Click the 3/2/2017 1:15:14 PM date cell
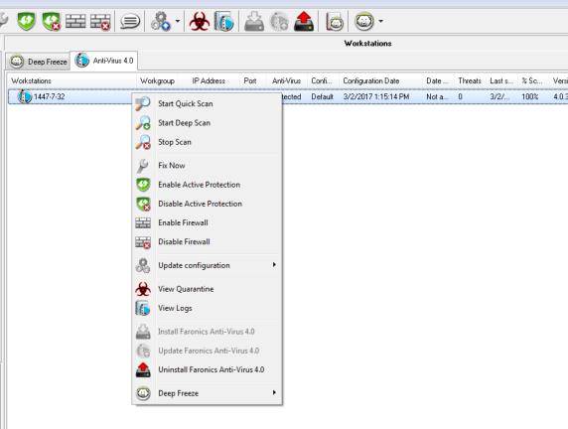Screen dimensions: 568x429 pos(376,96)
